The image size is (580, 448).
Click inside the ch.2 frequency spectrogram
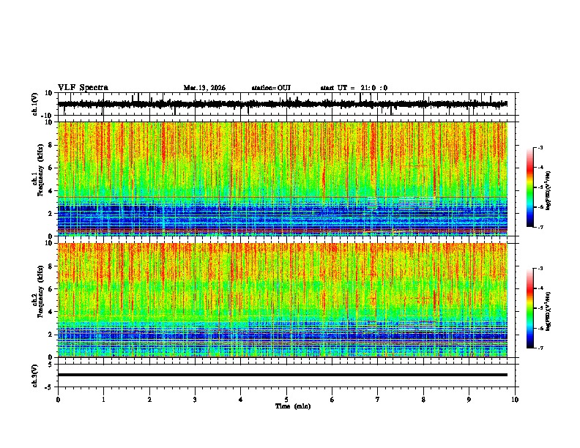tap(283, 300)
